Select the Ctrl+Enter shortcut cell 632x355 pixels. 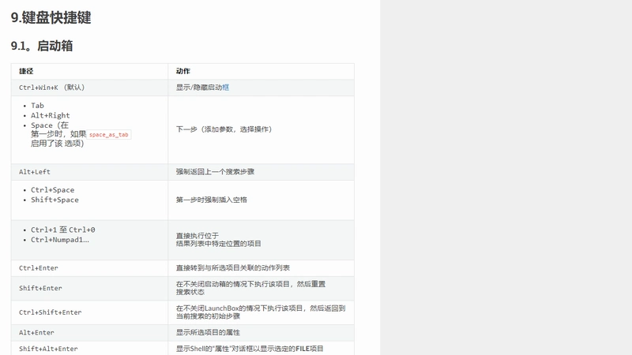click(x=89, y=268)
